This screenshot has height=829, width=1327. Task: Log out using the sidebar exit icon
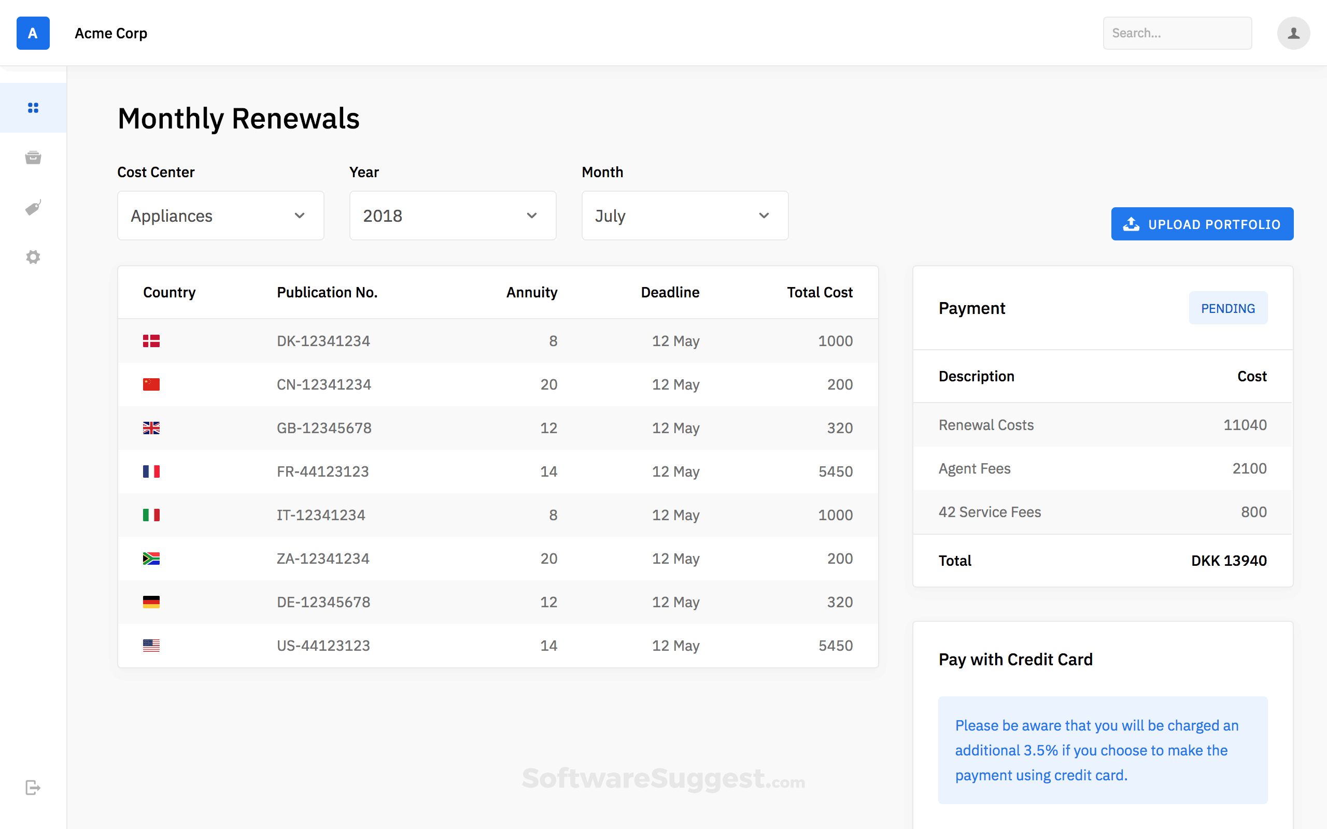tap(33, 788)
